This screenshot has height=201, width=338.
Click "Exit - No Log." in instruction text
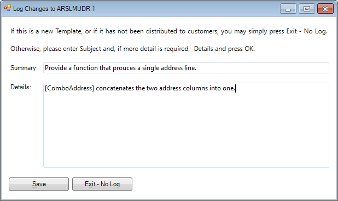click(307, 31)
